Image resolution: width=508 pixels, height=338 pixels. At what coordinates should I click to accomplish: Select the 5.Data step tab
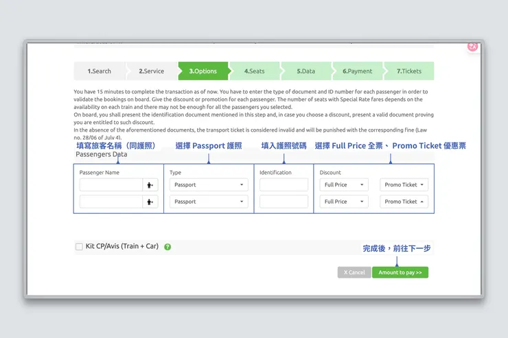[306, 71]
